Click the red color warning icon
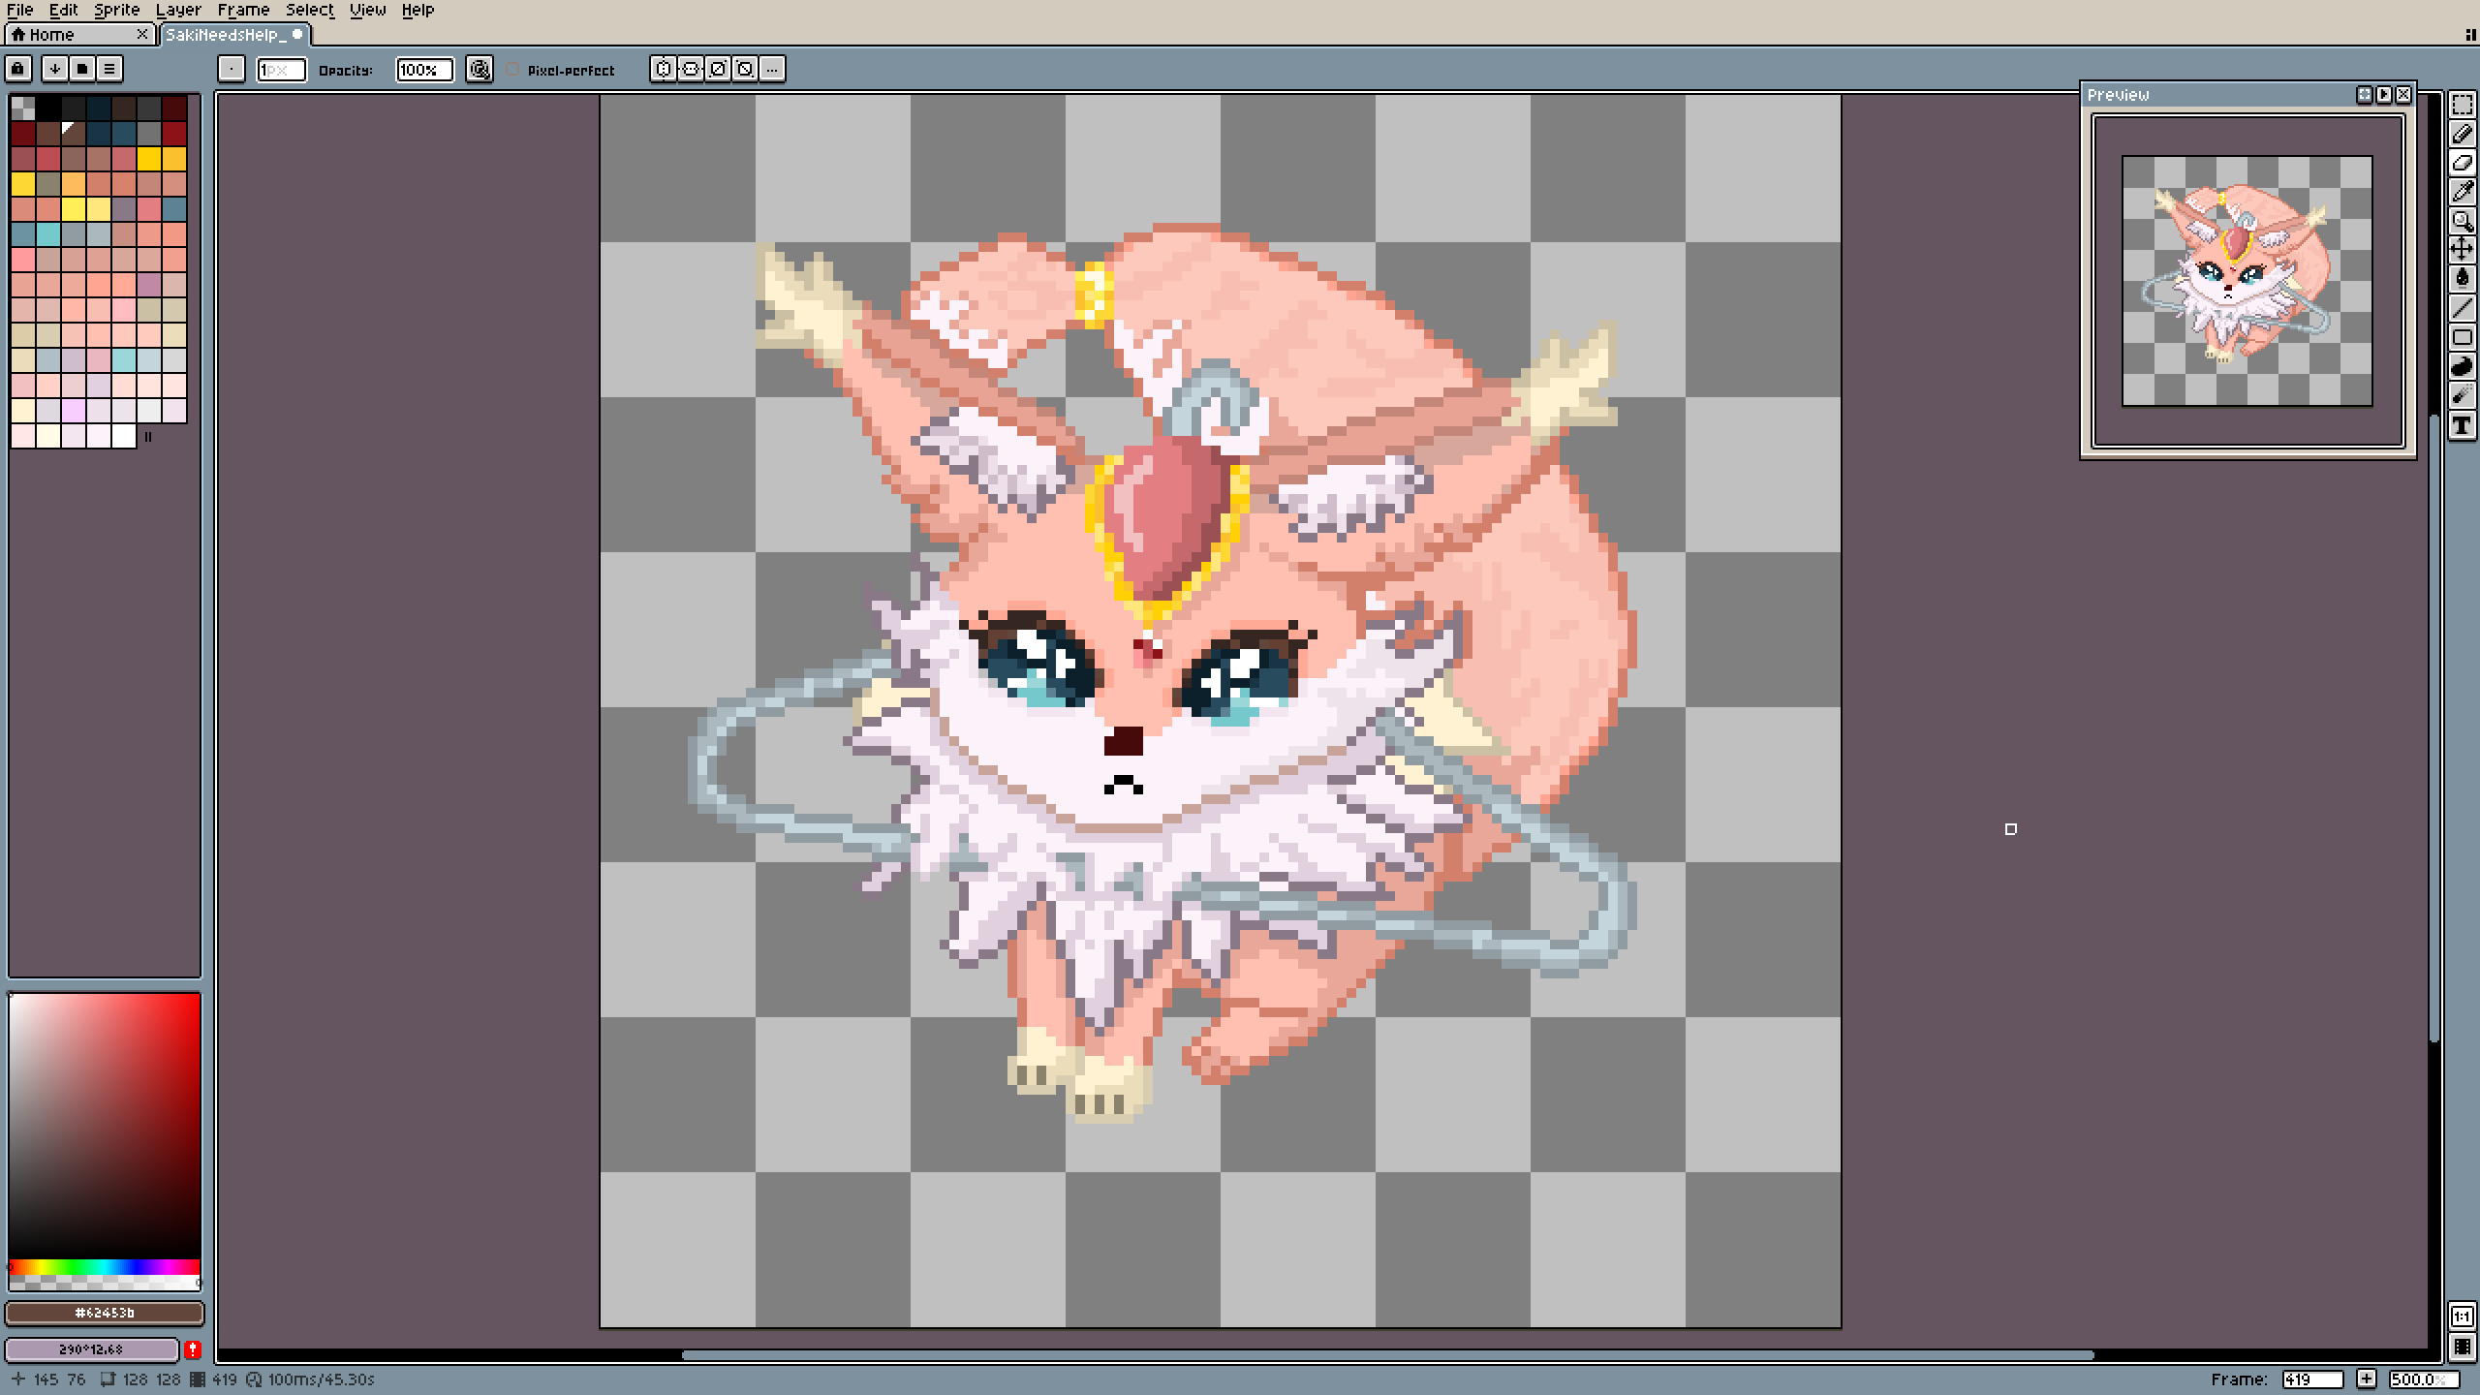 pos(193,1349)
